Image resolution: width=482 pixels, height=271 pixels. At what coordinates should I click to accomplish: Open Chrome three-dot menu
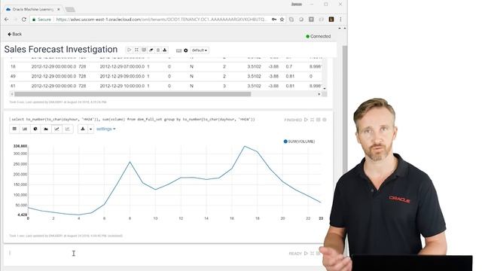click(x=340, y=20)
